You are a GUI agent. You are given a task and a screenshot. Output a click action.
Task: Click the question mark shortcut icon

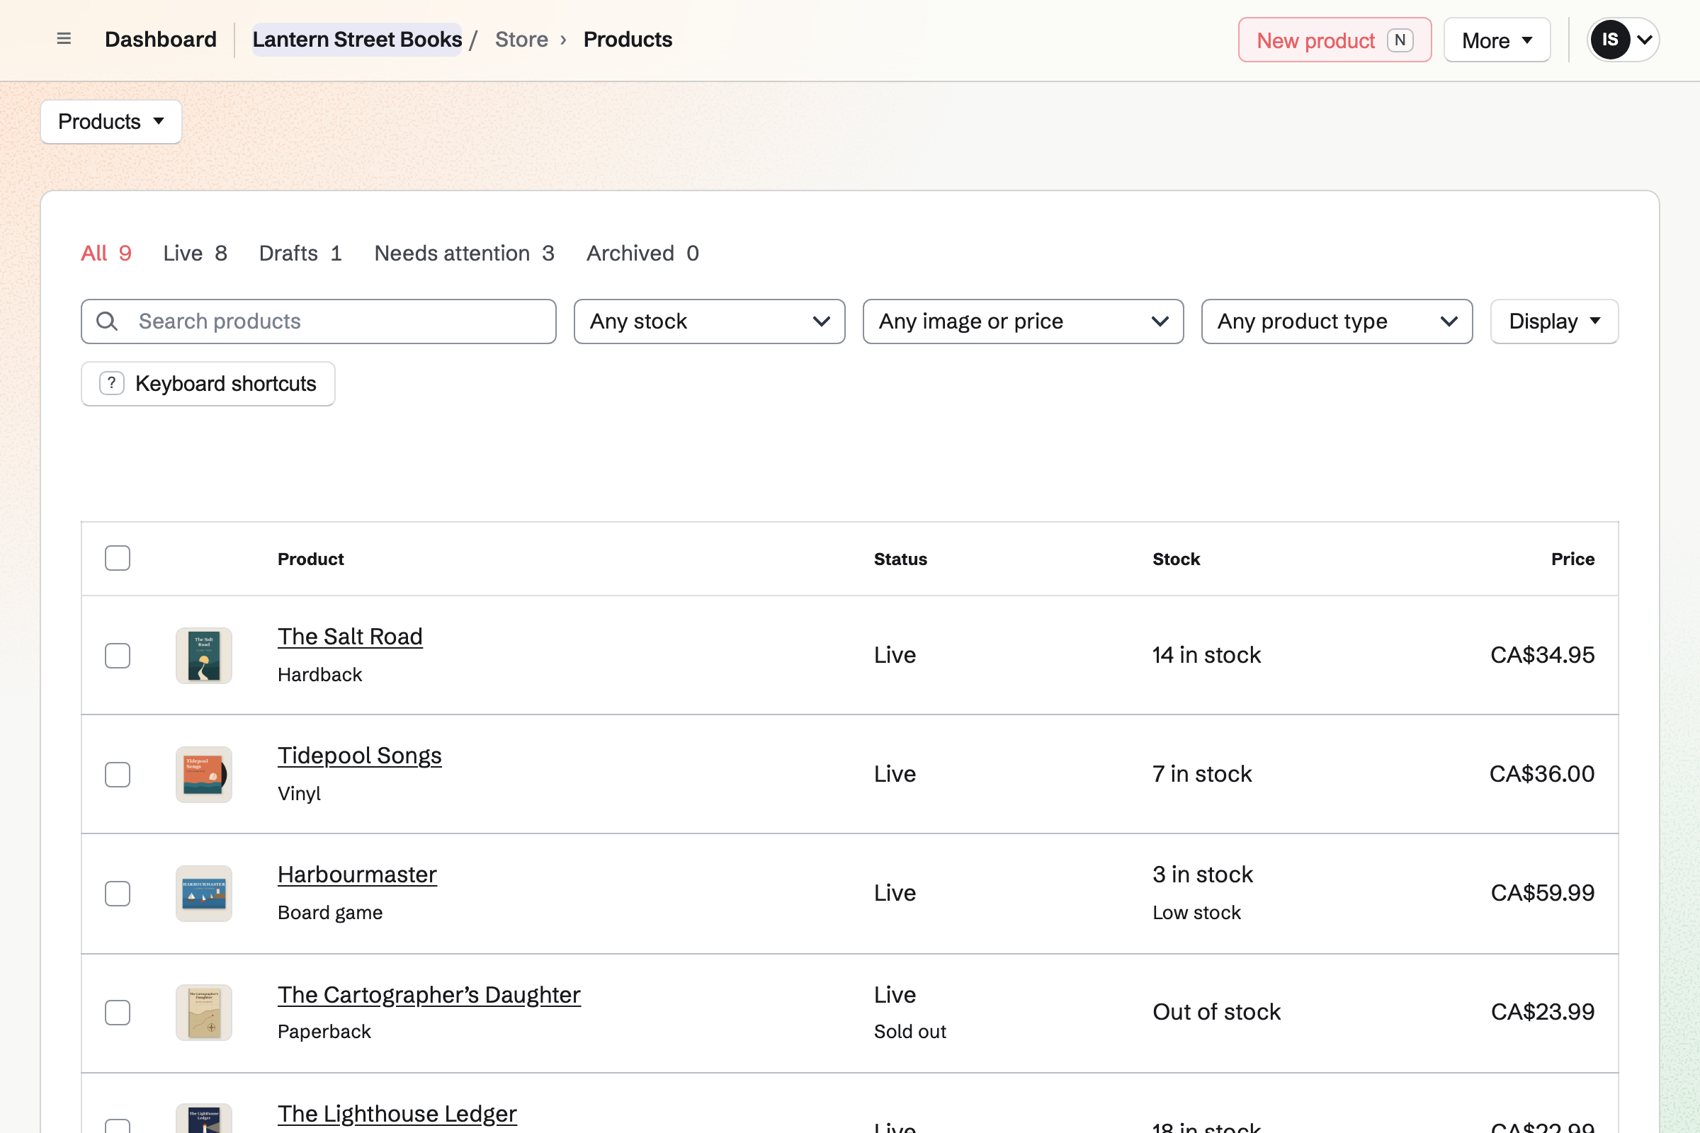pyautogui.click(x=111, y=384)
